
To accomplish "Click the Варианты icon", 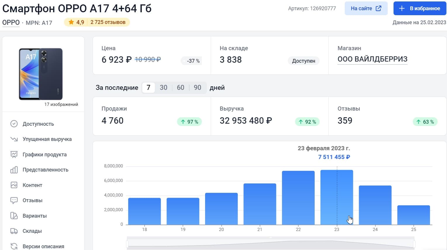I will (x=14, y=216).
